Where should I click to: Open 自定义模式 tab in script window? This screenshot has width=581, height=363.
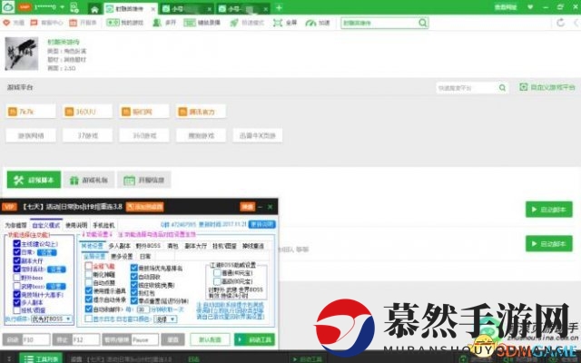(46, 225)
